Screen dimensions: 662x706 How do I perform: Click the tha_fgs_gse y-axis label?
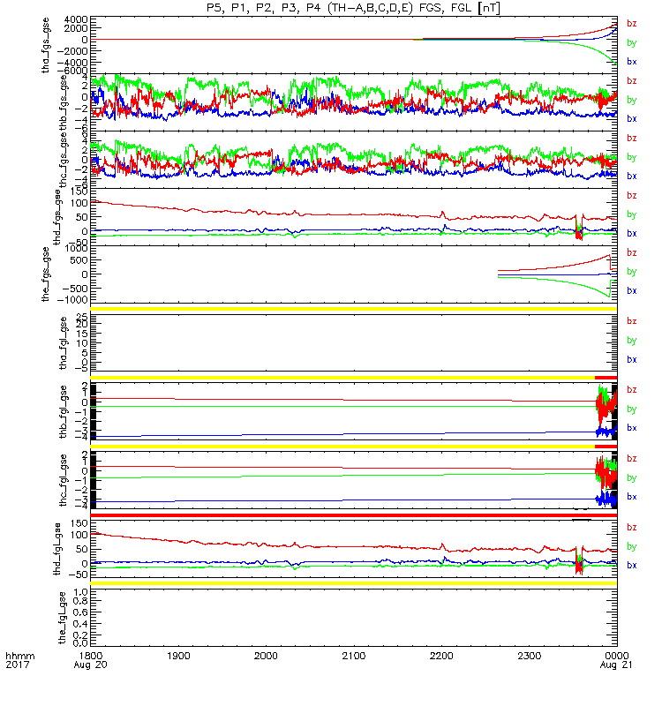pyautogui.click(x=46, y=45)
